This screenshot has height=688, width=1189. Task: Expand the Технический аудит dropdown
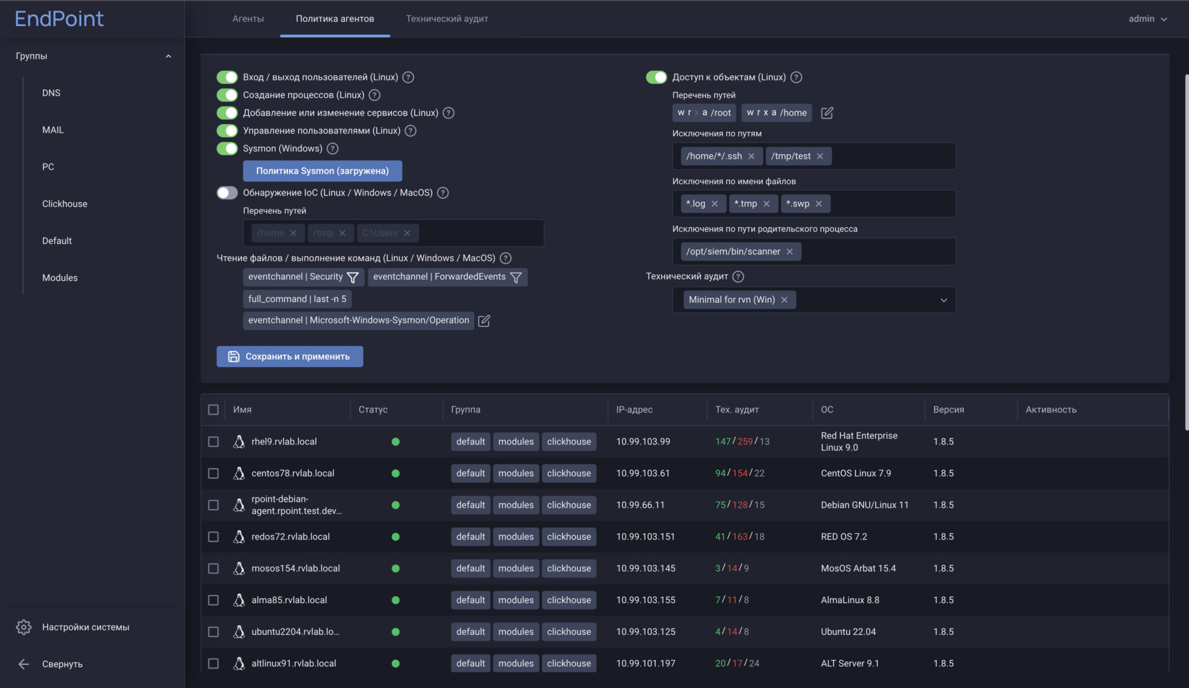tap(944, 300)
